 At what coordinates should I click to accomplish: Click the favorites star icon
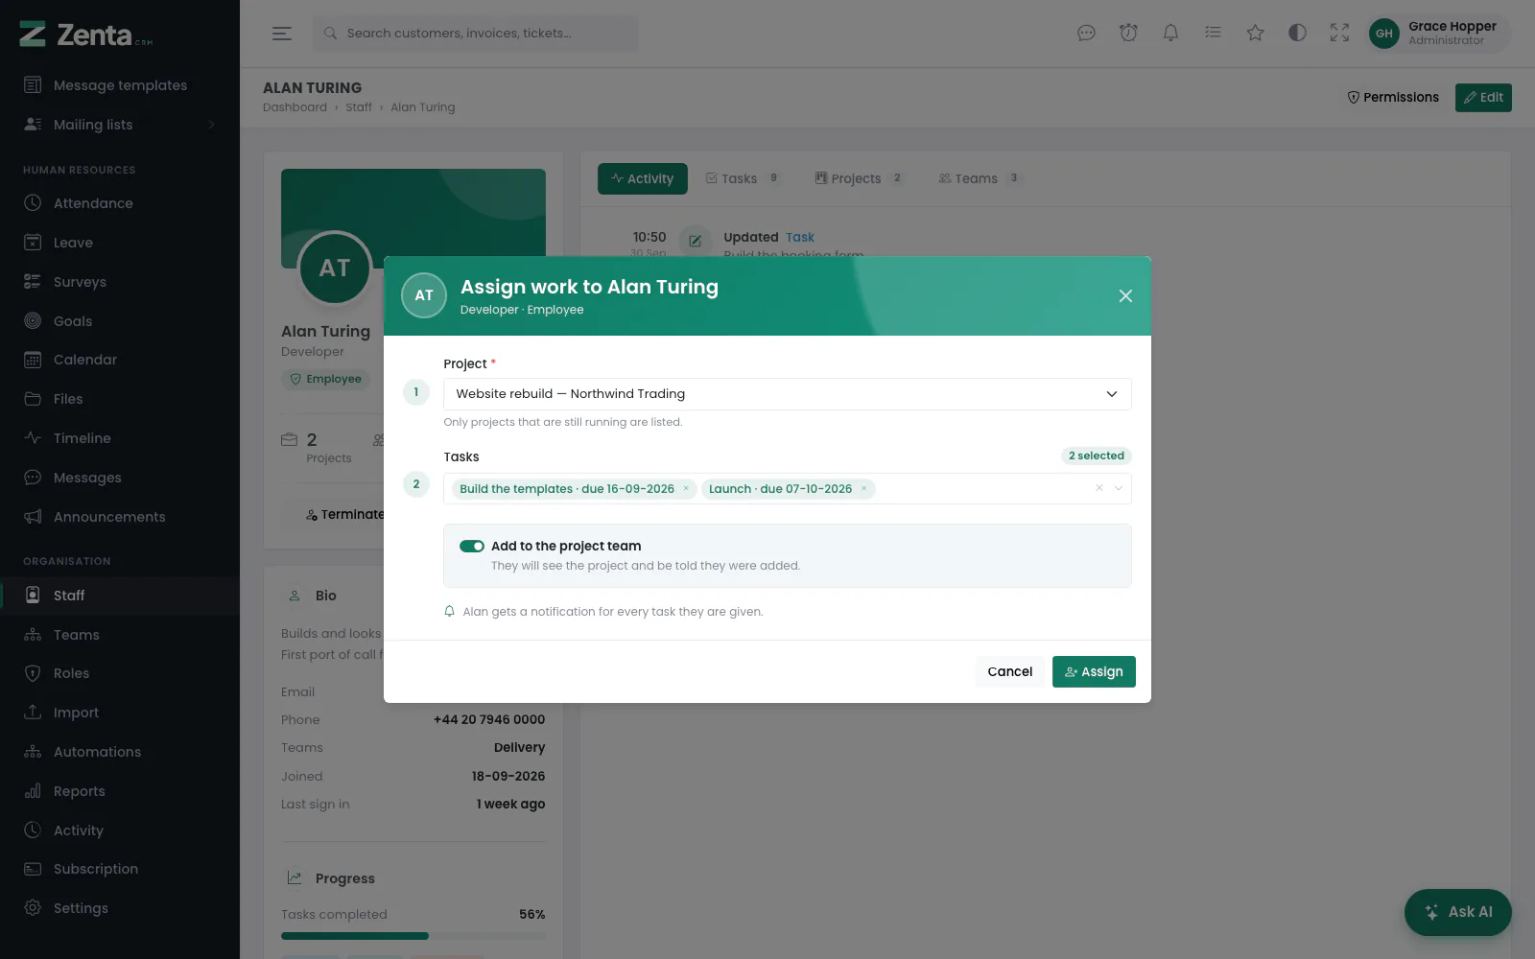coord(1255,33)
